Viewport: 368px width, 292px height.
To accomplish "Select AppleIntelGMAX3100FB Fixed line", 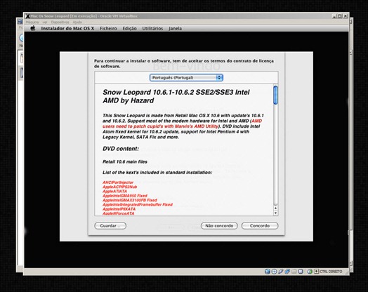I will tap(130, 200).
